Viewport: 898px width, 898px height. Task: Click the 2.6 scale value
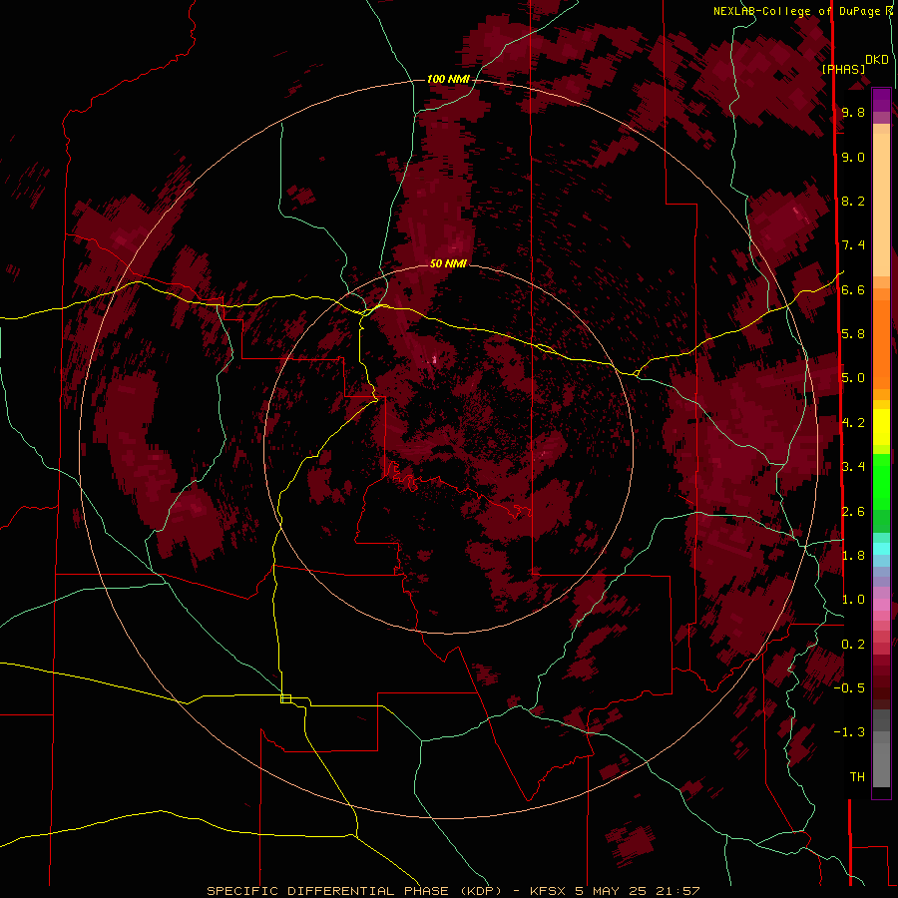click(x=853, y=512)
